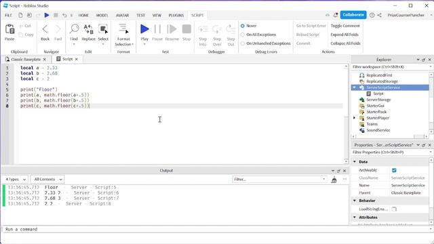Collapse the Attributes properties section

coord(355,218)
